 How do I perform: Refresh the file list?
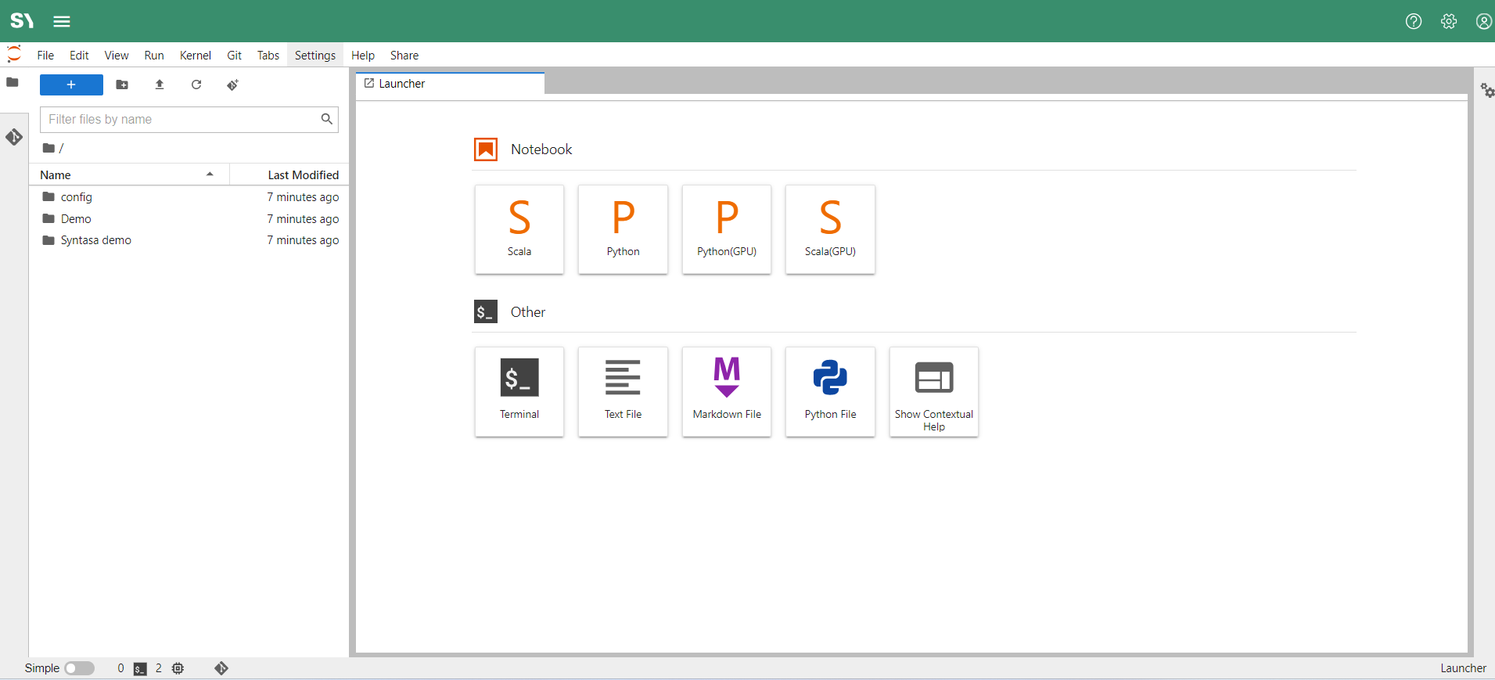196,85
